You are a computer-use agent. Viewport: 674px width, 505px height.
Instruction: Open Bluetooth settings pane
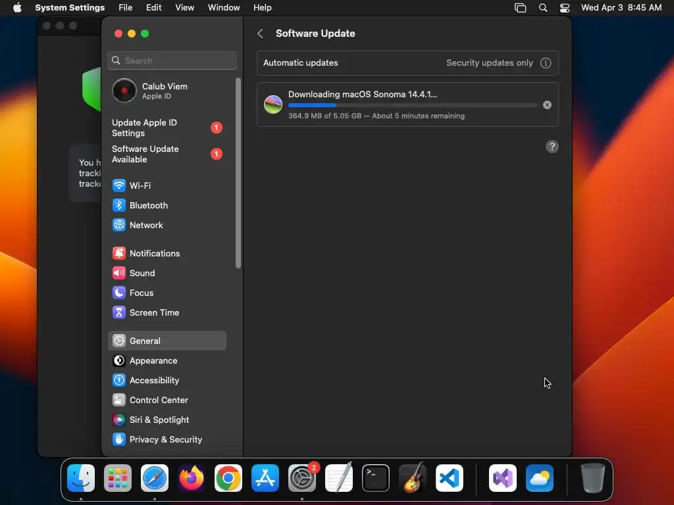pyautogui.click(x=167, y=205)
